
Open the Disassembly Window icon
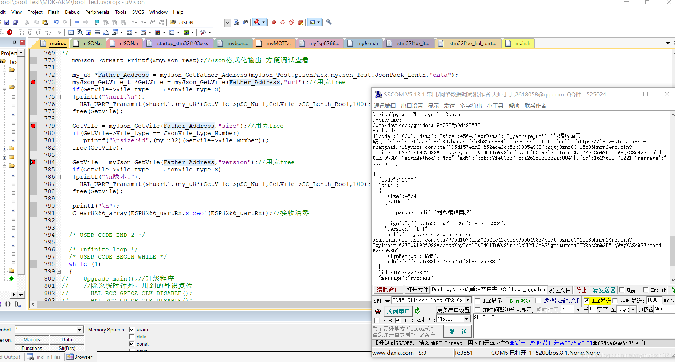point(80,32)
